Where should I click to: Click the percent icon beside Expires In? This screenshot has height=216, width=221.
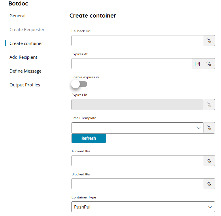pos(209,105)
